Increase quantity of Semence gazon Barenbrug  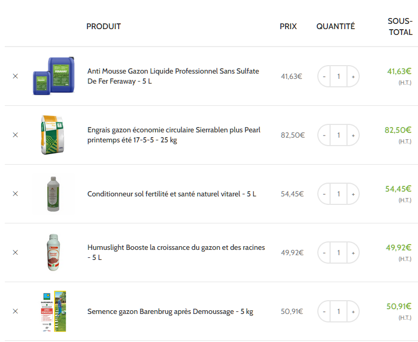(353, 311)
